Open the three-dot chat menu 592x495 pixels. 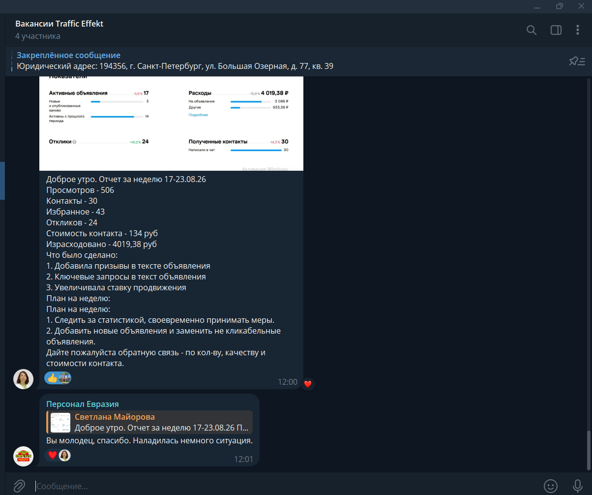coord(578,30)
